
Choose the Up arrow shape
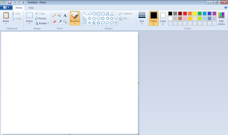tap(112, 18)
